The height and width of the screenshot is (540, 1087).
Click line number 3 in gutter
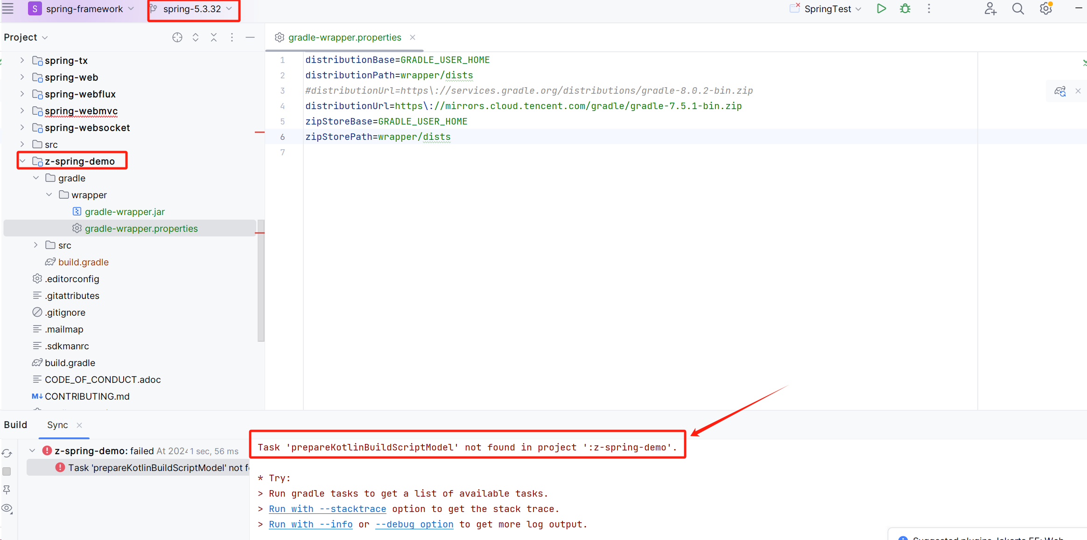(x=282, y=90)
